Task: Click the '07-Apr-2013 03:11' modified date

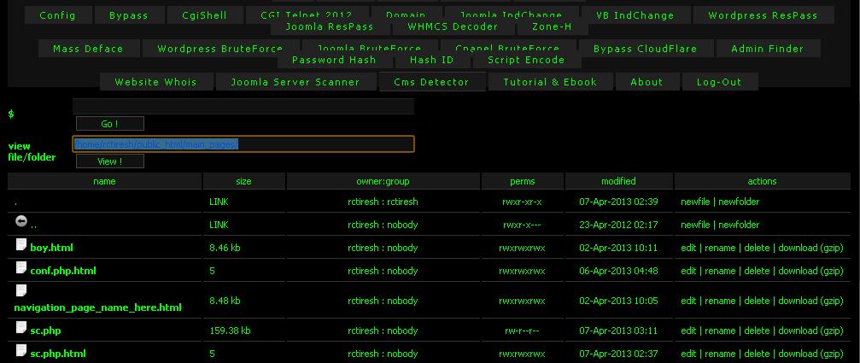Action: 618,331
